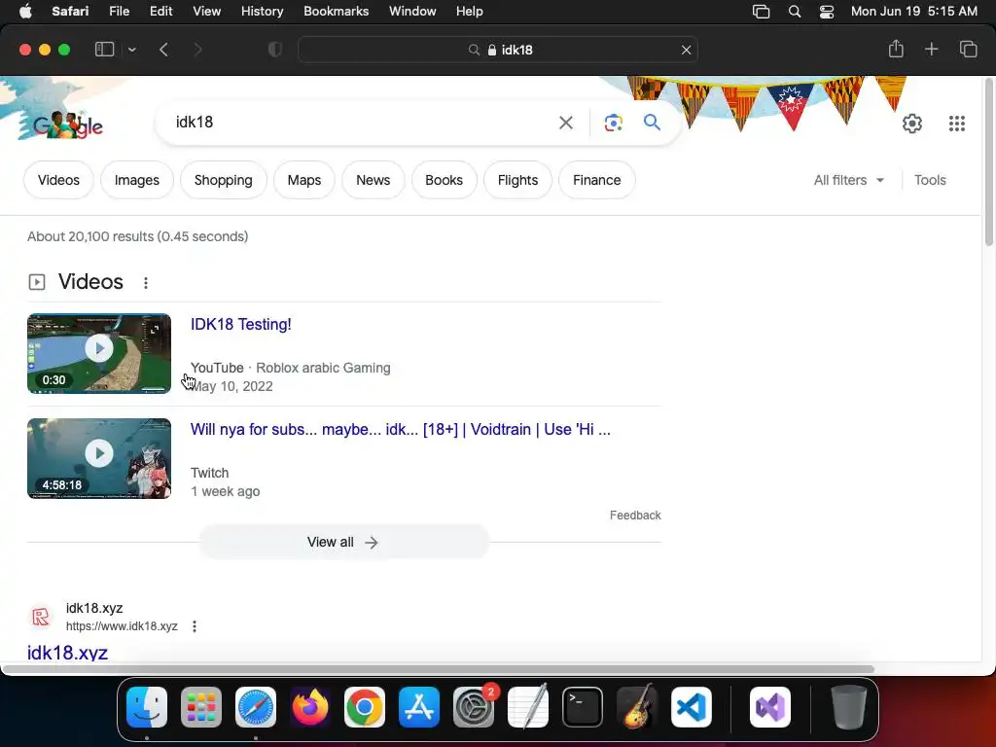Launch Google Chrome from the Dock
Image resolution: width=996 pixels, height=747 pixels.
pyautogui.click(x=365, y=707)
